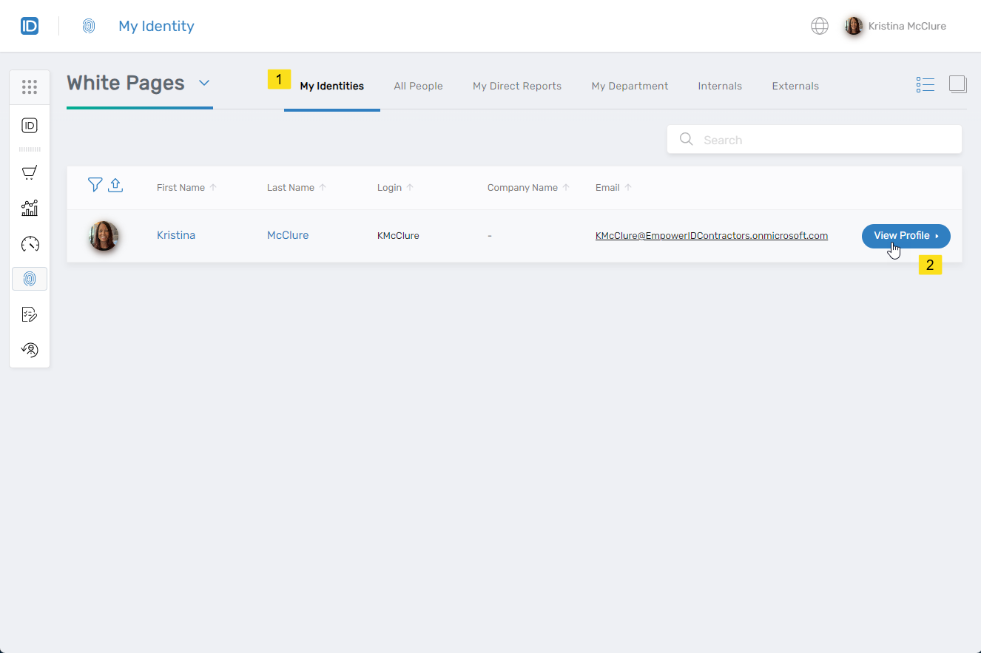Click the ID card sidebar icon
981x653 pixels.
click(x=30, y=126)
